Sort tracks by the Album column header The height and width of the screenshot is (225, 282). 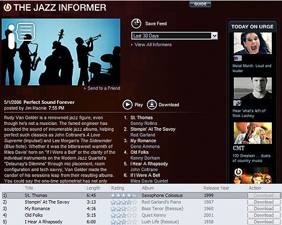148,188
